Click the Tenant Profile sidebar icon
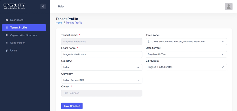 coord(7,27)
